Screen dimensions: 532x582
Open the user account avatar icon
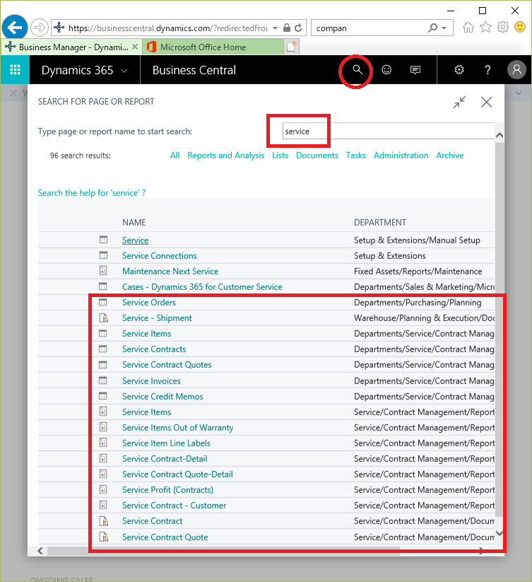tap(516, 70)
